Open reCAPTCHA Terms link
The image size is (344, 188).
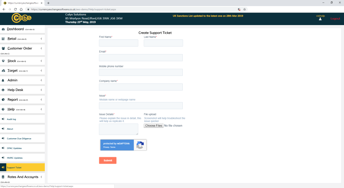[113, 147]
